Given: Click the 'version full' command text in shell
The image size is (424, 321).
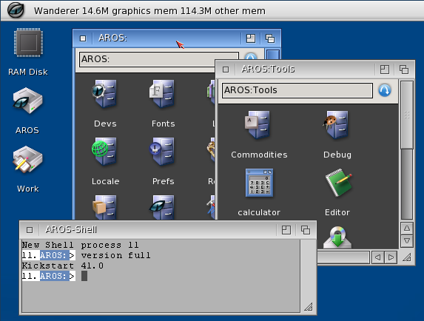Looking at the screenshot, I should click(x=115, y=255).
